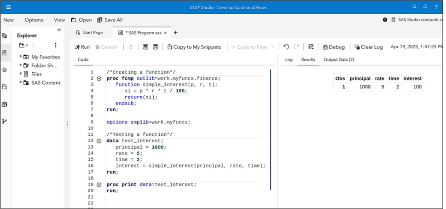This screenshot has height=209, width=446.
Task: Open the Git repositories sidebar icon
Action: (x=5, y=122)
